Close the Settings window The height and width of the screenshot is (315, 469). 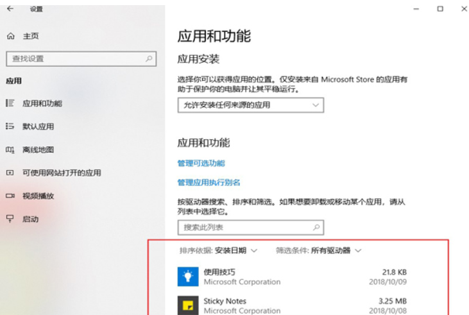click(x=464, y=9)
